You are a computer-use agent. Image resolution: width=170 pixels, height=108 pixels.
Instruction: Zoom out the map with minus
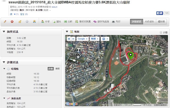coord(73,39)
